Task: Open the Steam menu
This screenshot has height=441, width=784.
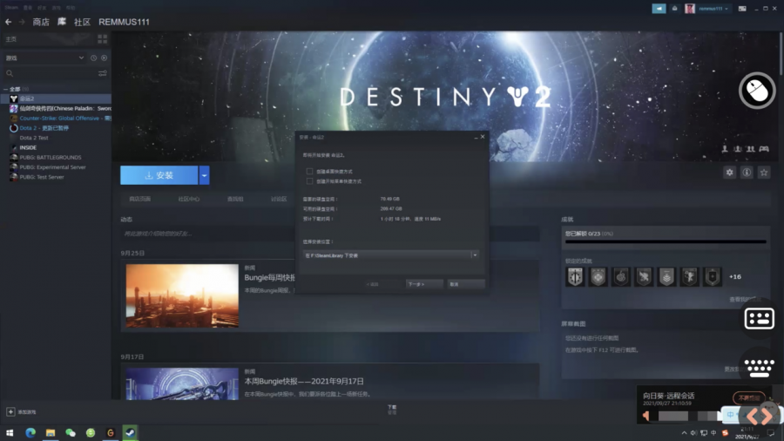Action: (11, 8)
